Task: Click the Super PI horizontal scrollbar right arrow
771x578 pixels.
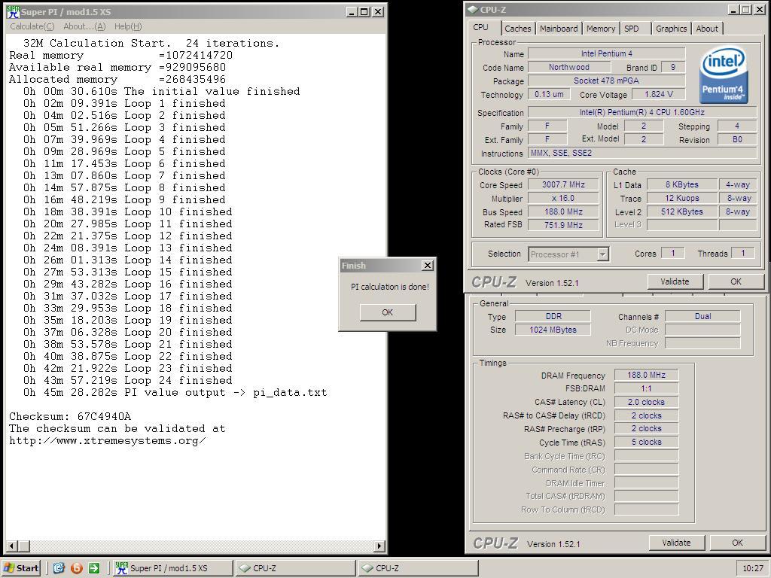Action: [379, 545]
